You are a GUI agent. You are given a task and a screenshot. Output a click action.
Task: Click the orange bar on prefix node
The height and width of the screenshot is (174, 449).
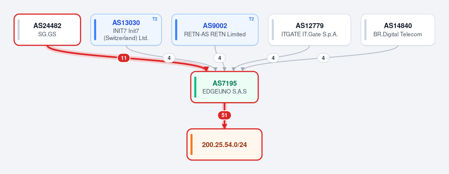click(x=191, y=144)
